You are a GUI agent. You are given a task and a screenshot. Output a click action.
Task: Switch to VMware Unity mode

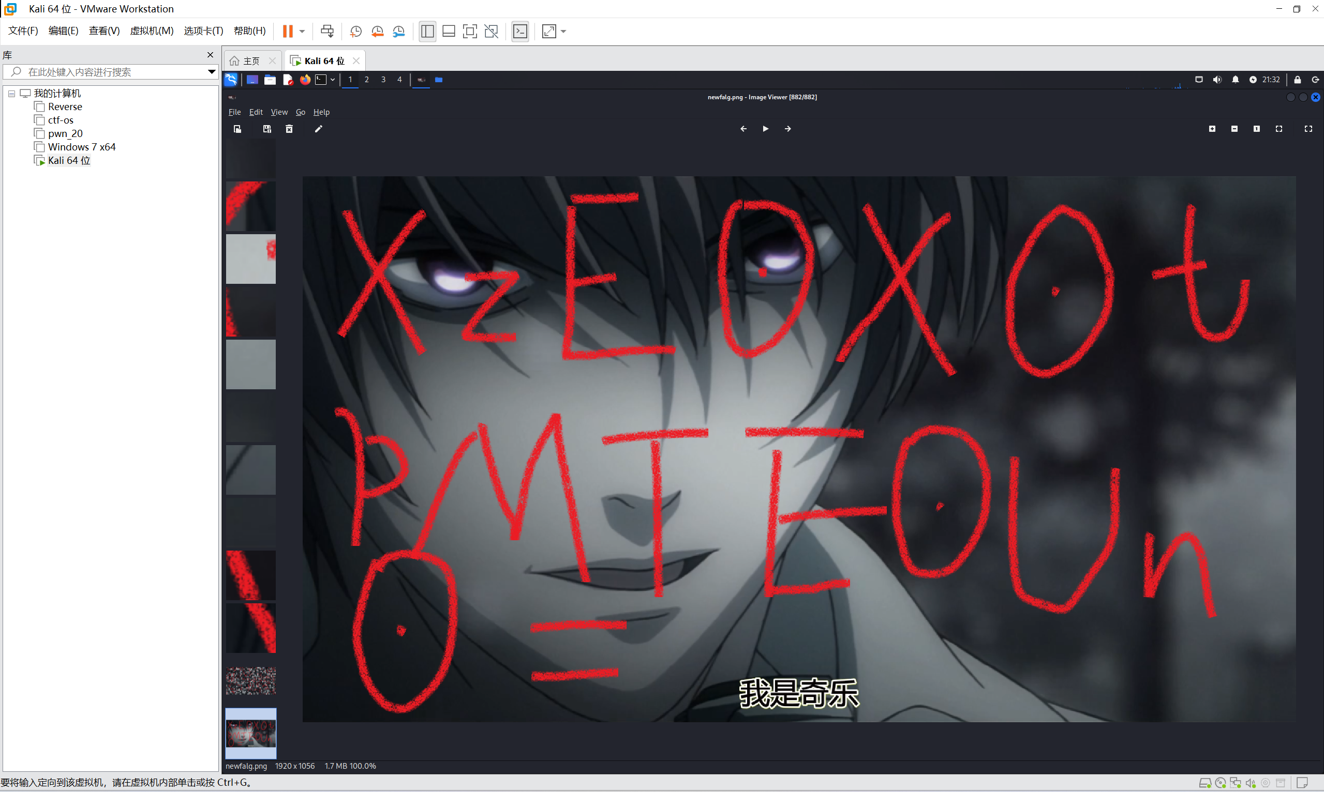coord(492,31)
